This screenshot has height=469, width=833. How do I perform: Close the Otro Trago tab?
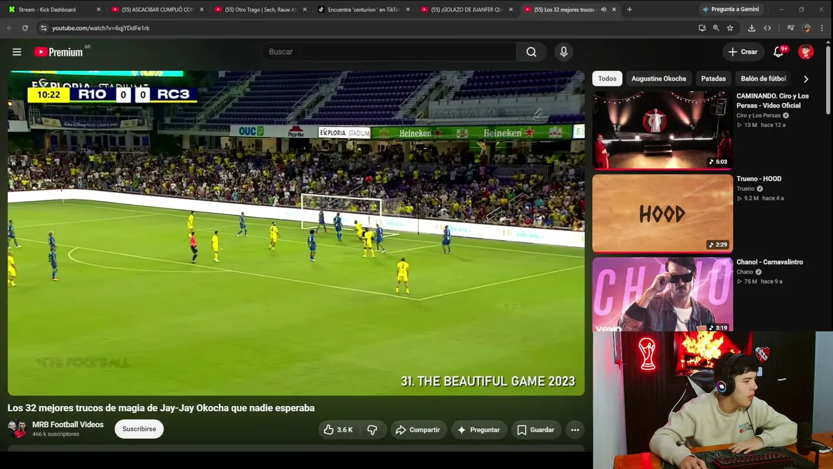(305, 10)
